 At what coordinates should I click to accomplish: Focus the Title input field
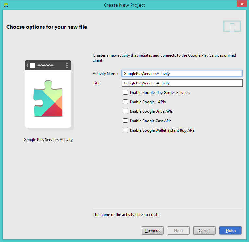point(182,83)
